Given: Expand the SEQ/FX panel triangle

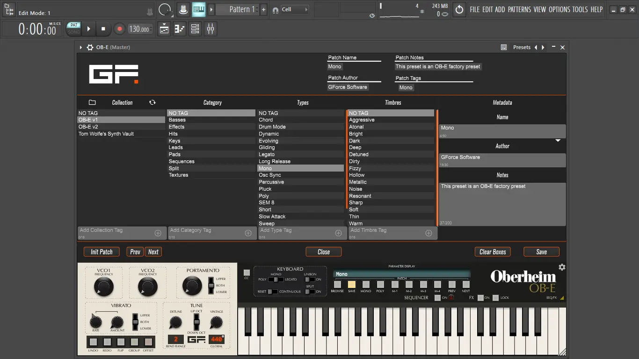Looking at the screenshot, I should [x=562, y=298].
